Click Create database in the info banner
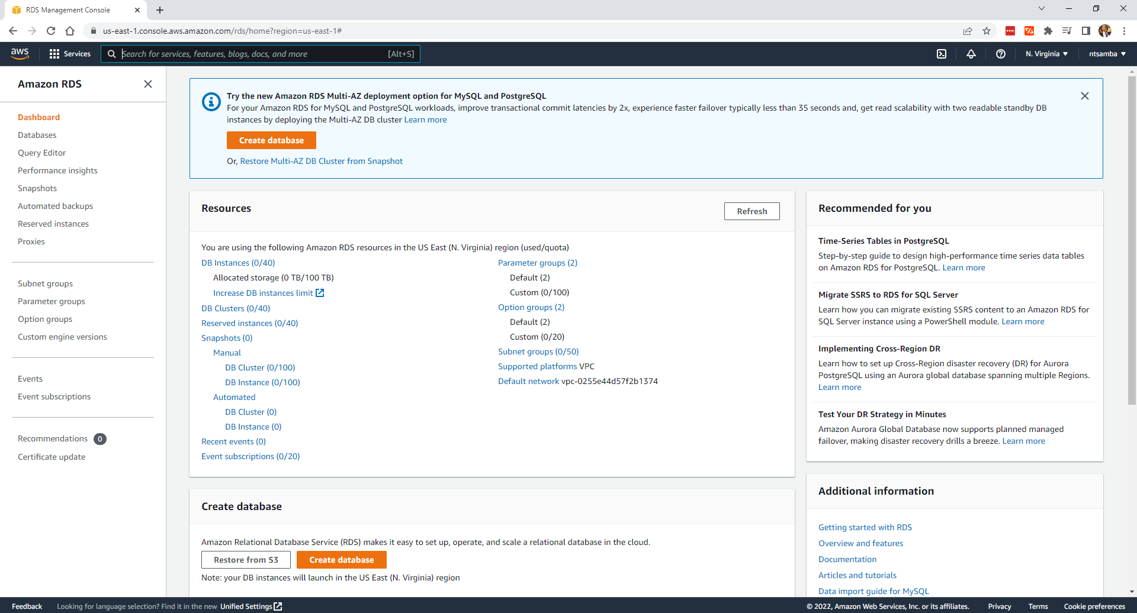This screenshot has height=613, width=1137. 271,140
